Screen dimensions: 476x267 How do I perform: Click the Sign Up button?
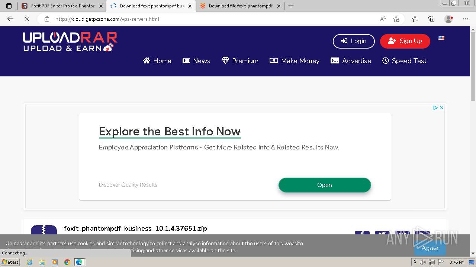point(405,41)
